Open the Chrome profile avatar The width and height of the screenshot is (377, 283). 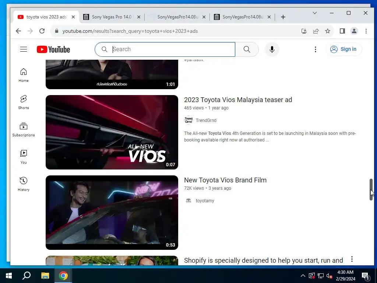coord(354,31)
